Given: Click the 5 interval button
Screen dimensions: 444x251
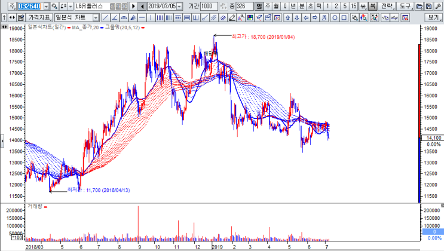Looking at the screenshot, I should (x=345, y=6).
